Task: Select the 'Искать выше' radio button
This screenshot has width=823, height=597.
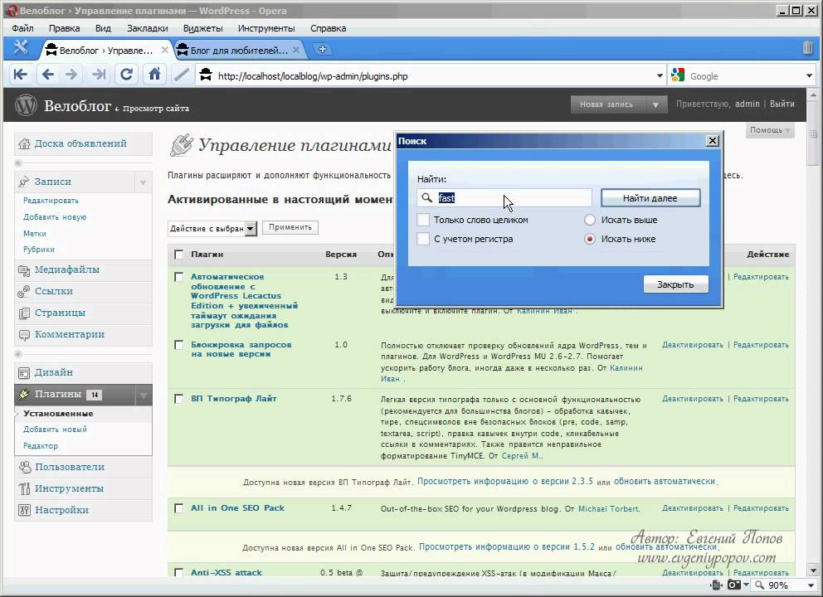Action: pos(590,220)
